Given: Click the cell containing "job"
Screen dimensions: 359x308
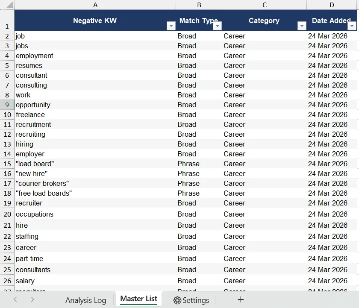Looking at the screenshot, I should pyautogui.click(x=95, y=36).
